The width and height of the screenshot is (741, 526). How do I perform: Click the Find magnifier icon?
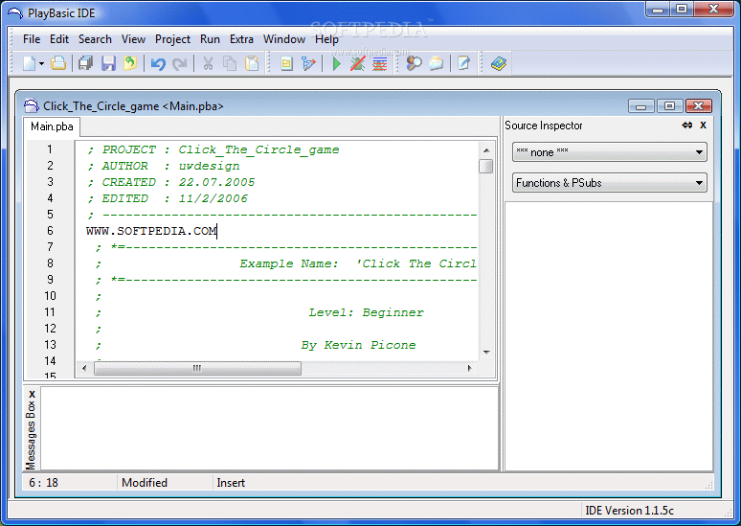414,63
